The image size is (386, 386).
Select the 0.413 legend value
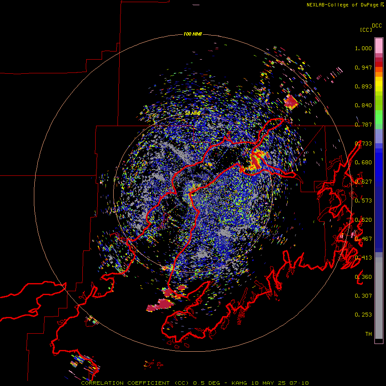[x=363, y=258]
